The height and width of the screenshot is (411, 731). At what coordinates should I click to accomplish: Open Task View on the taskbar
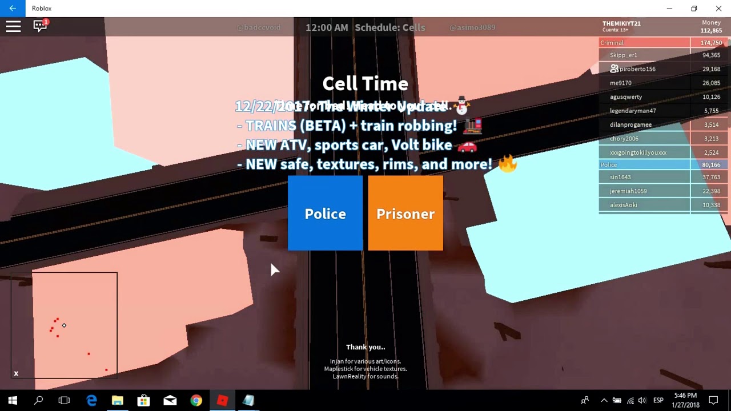click(x=64, y=401)
